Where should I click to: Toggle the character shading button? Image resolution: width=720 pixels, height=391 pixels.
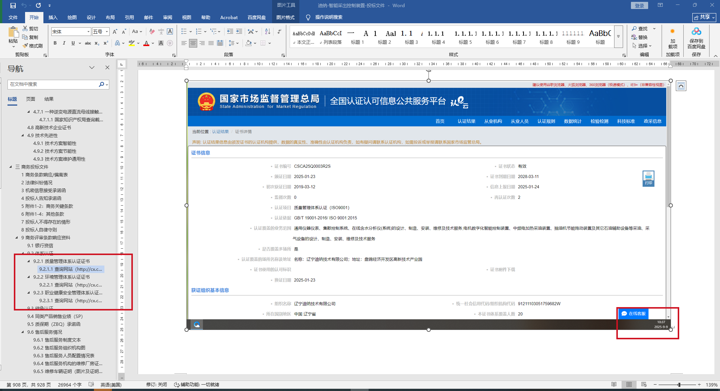[x=161, y=43]
